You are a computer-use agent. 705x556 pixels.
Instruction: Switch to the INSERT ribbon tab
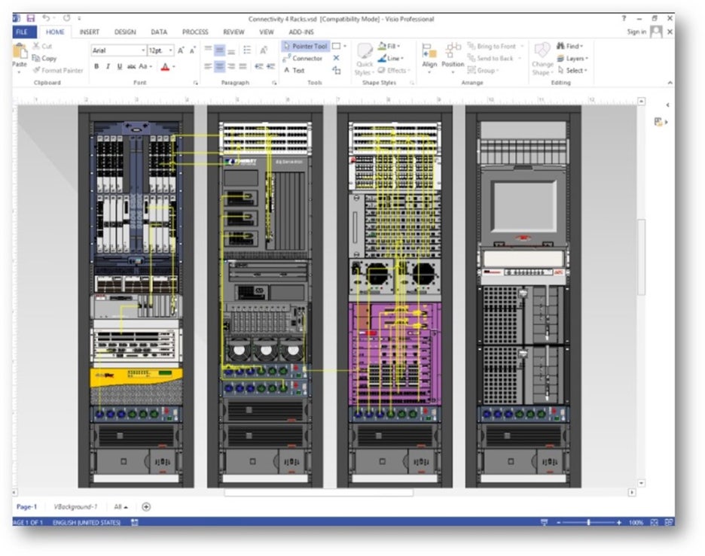tap(89, 32)
